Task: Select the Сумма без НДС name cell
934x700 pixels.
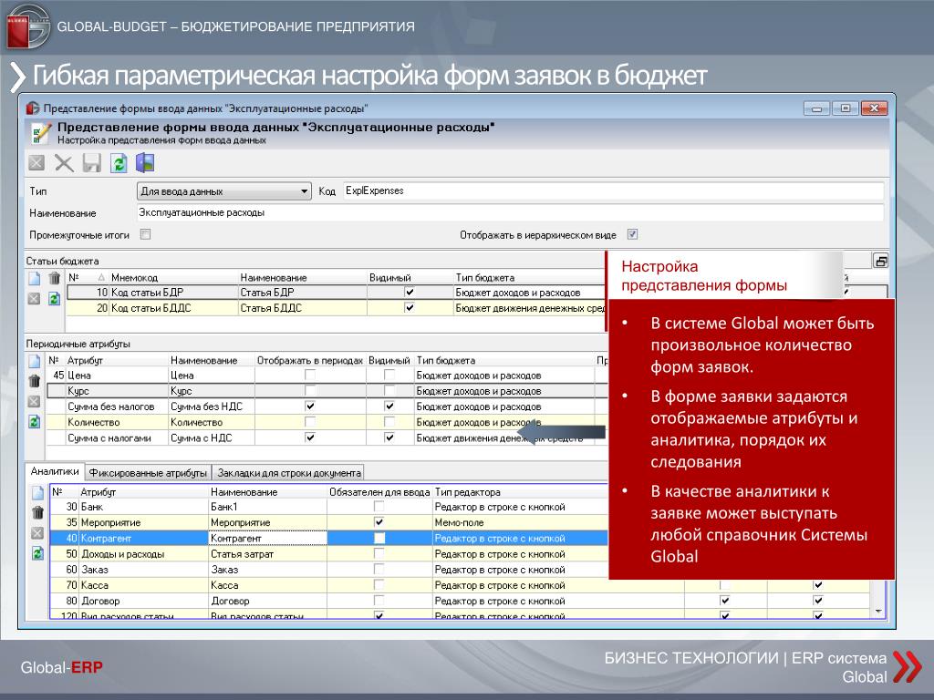Action: 212,407
